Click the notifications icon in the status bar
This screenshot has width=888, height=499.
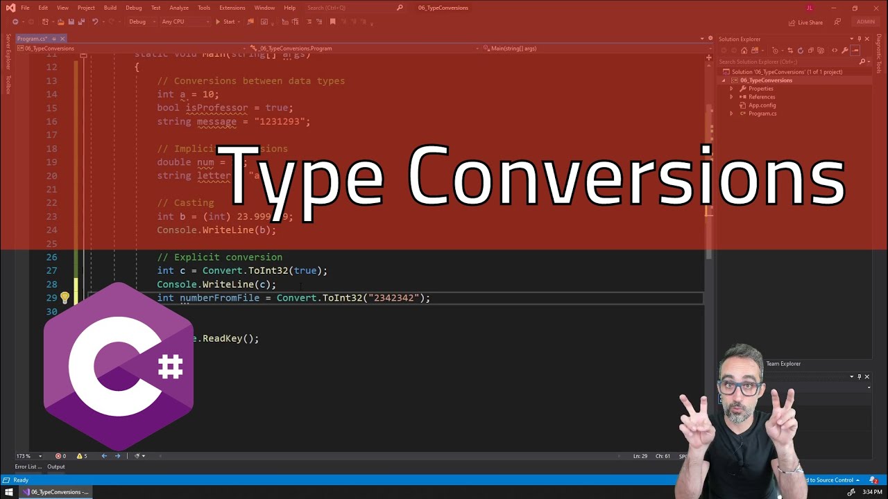click(873, 480)
